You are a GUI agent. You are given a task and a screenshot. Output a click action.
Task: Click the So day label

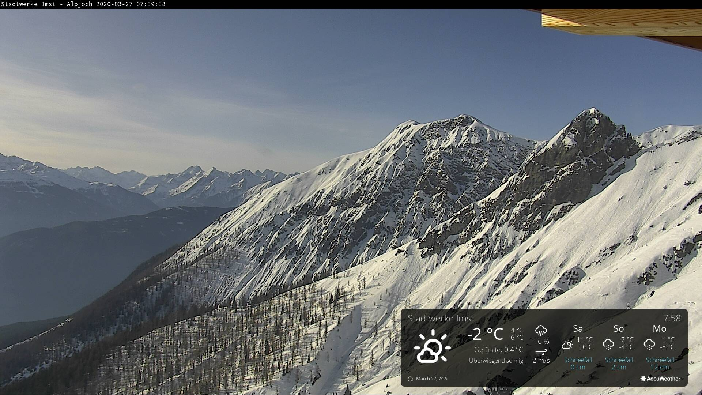coord(619,328)
